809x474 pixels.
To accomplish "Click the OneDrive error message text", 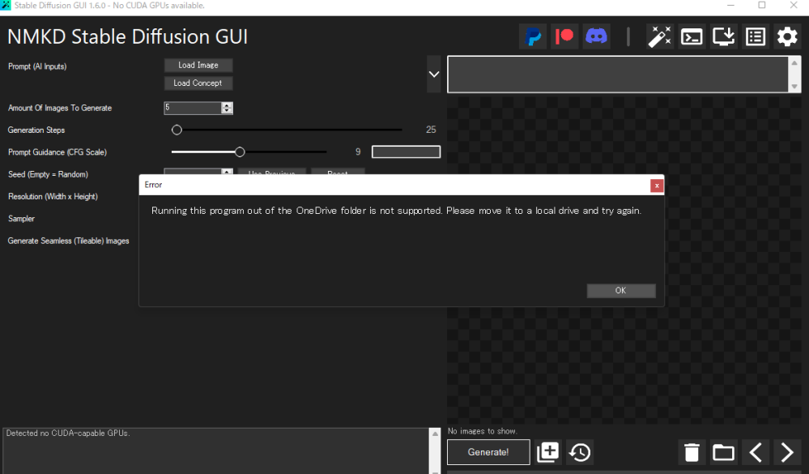I will (396, 211).
